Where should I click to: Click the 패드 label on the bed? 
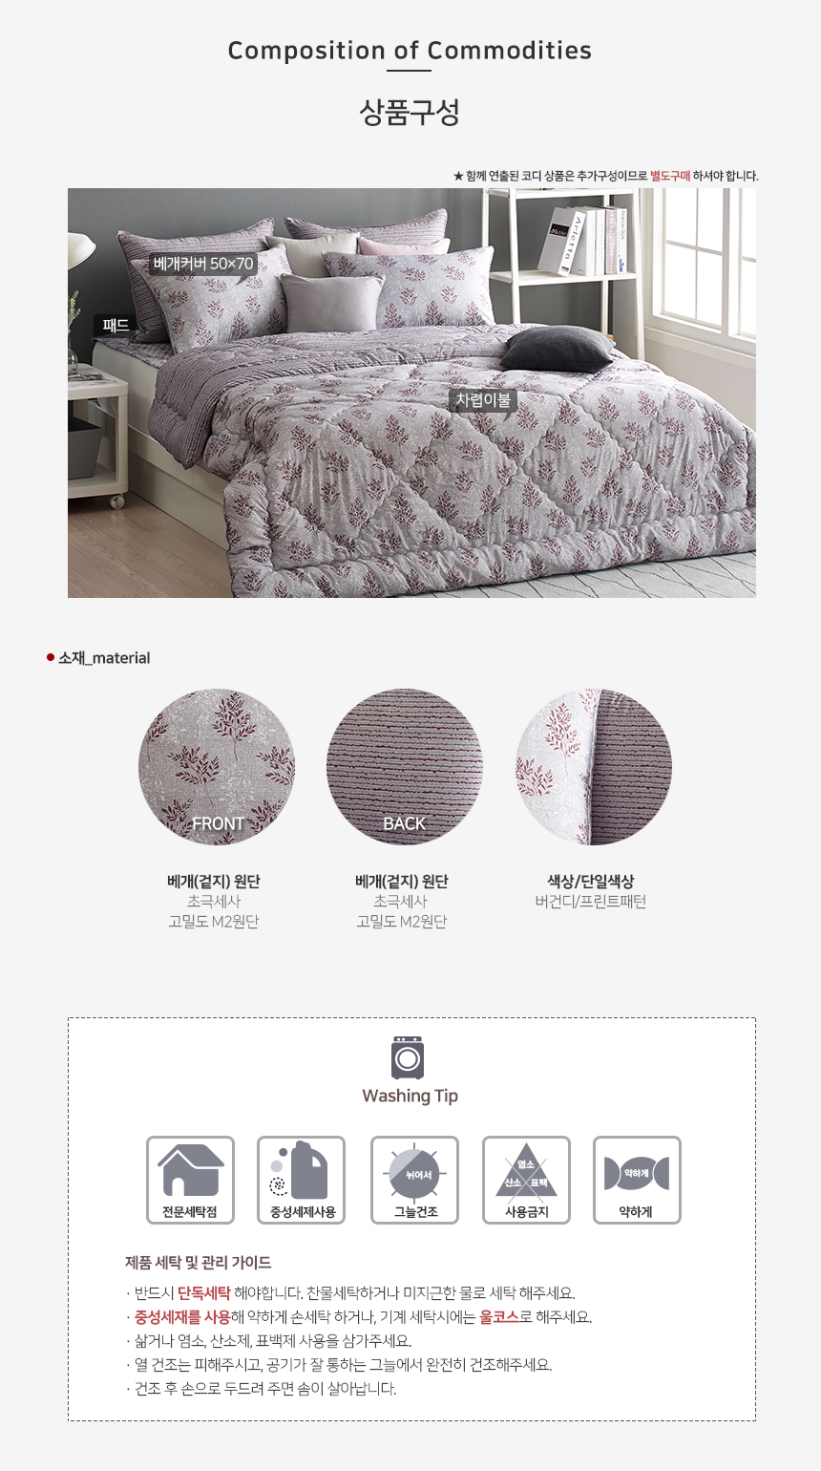coord(116,326)
